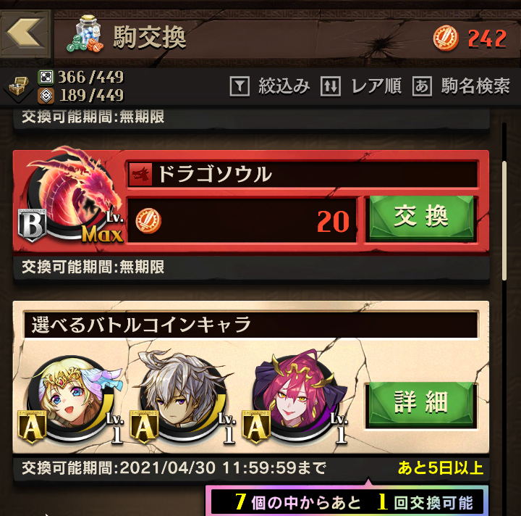Tap the dragon attribute icon beside ドラゴソウル
The image size is (521, 516).
coord(140,175)
